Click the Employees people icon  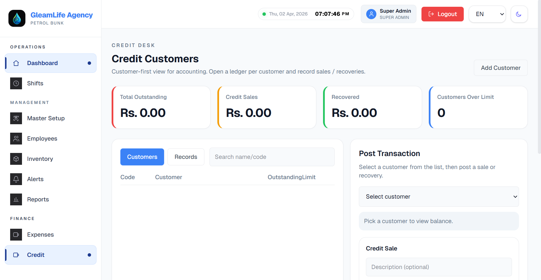tap(16, 139)
